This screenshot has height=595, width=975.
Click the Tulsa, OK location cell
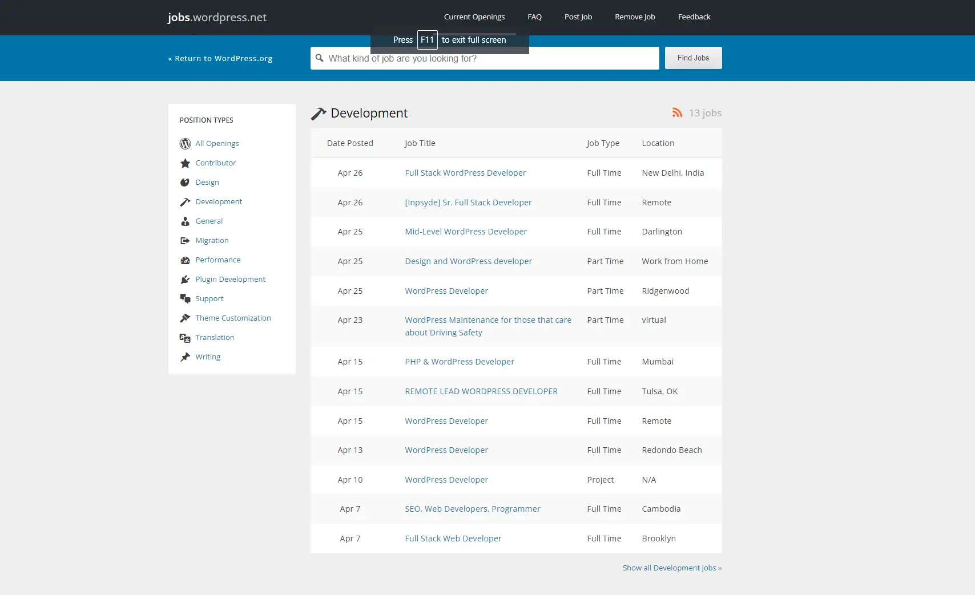coord(659,391)
